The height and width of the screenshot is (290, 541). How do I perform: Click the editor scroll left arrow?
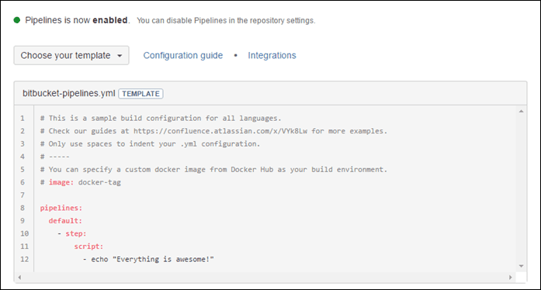[x=19, y=278]
